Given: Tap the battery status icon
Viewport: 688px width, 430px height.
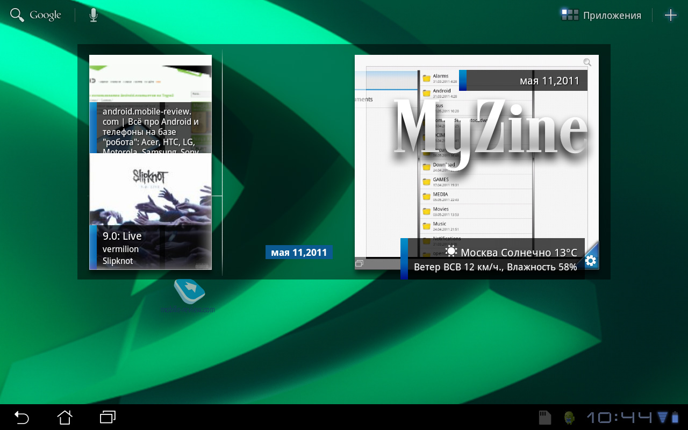Looking at the screenshot, I should click(674, 417).
